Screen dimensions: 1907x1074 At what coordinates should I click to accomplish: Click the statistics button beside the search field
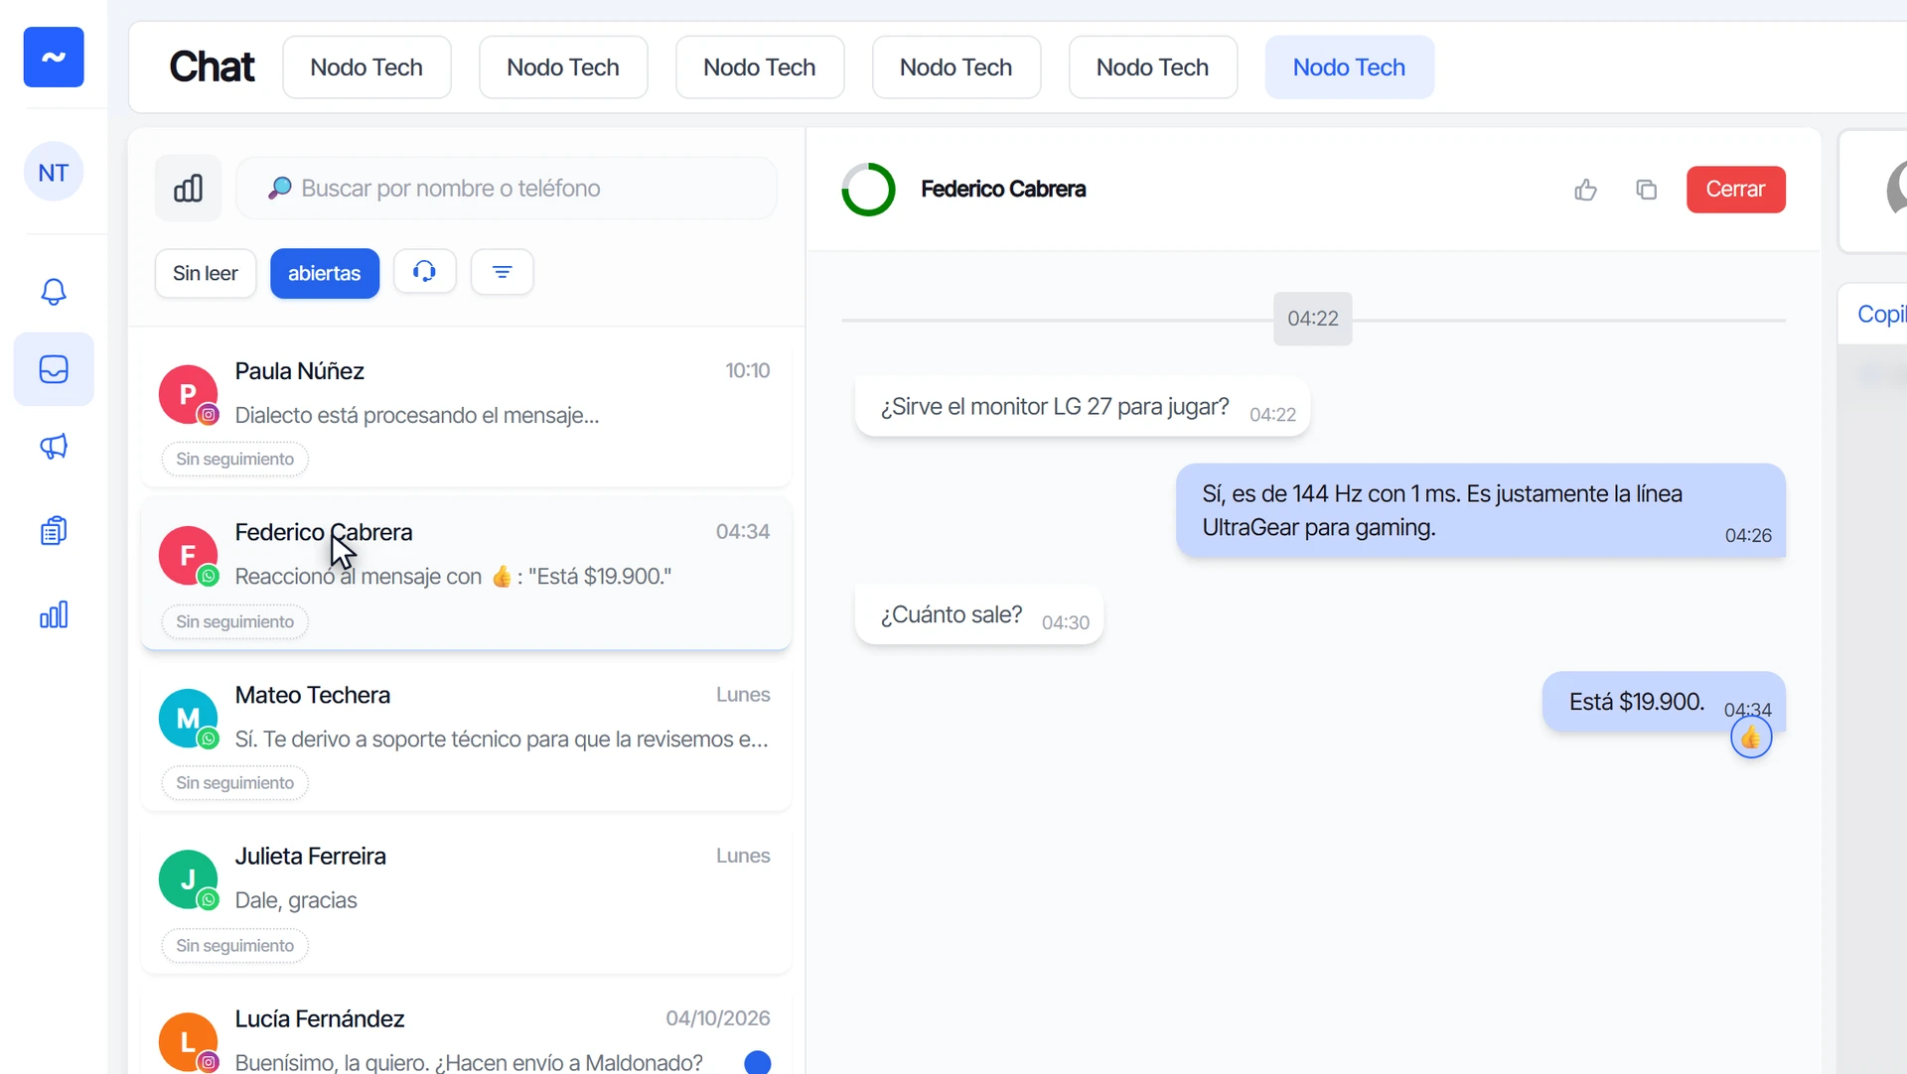189,189
